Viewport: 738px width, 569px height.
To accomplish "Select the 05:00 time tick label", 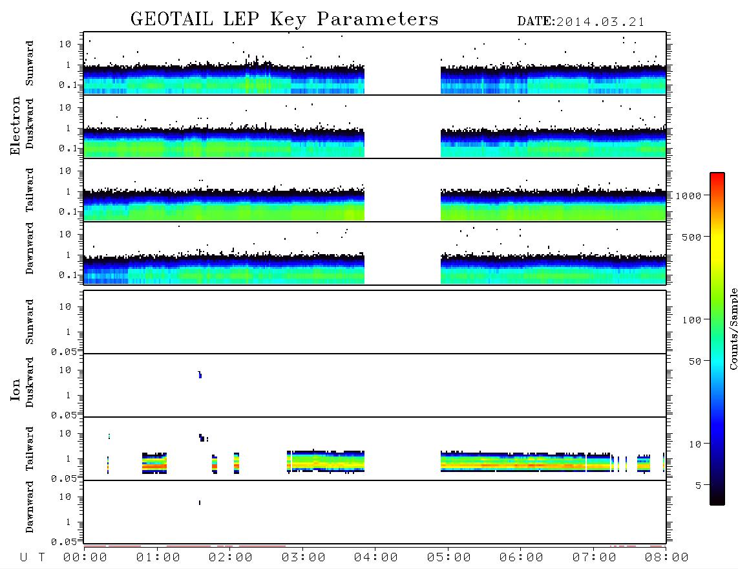I will click(x=449, y=558).
